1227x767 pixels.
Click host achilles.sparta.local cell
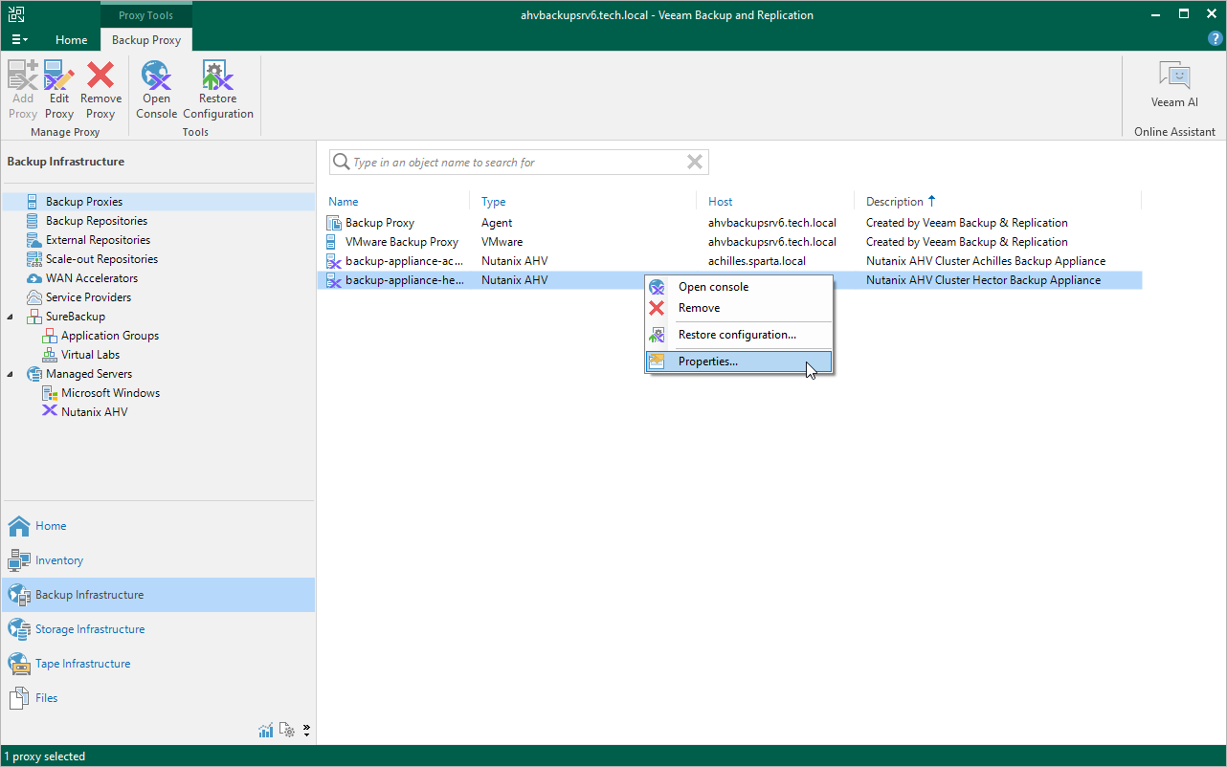pyautogui.click(x=757, y=261)
